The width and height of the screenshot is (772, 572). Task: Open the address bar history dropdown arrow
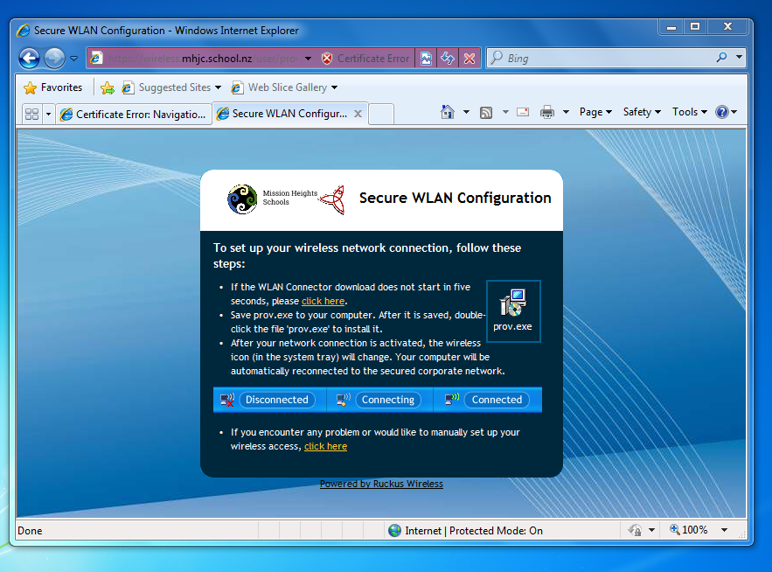tap(308, 59)
